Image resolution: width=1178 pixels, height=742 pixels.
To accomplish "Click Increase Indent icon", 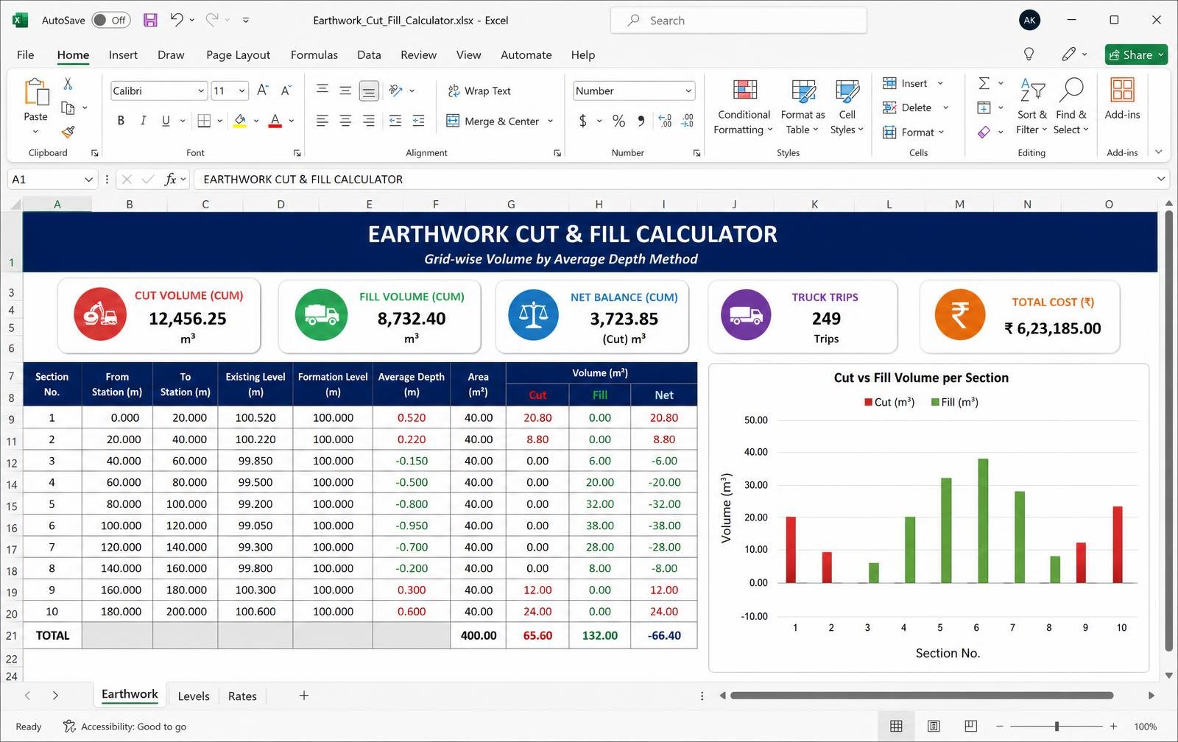I will [x=419, y=121].
